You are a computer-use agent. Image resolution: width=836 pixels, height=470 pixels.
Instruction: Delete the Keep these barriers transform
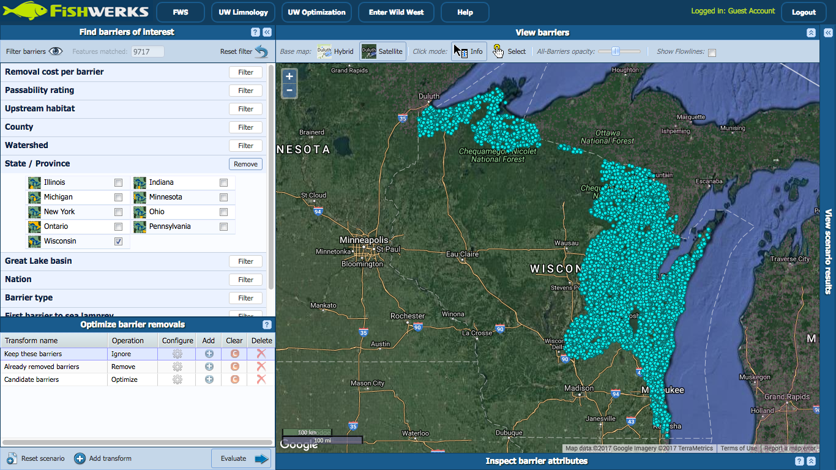(x=261, y=354)
